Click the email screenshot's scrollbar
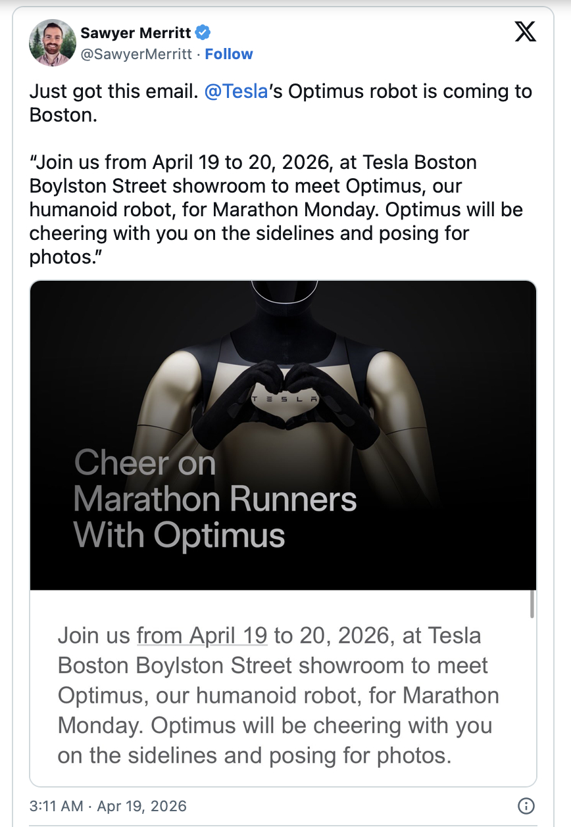The width and height of the screenshot is (571, 827). pos(532,605)
